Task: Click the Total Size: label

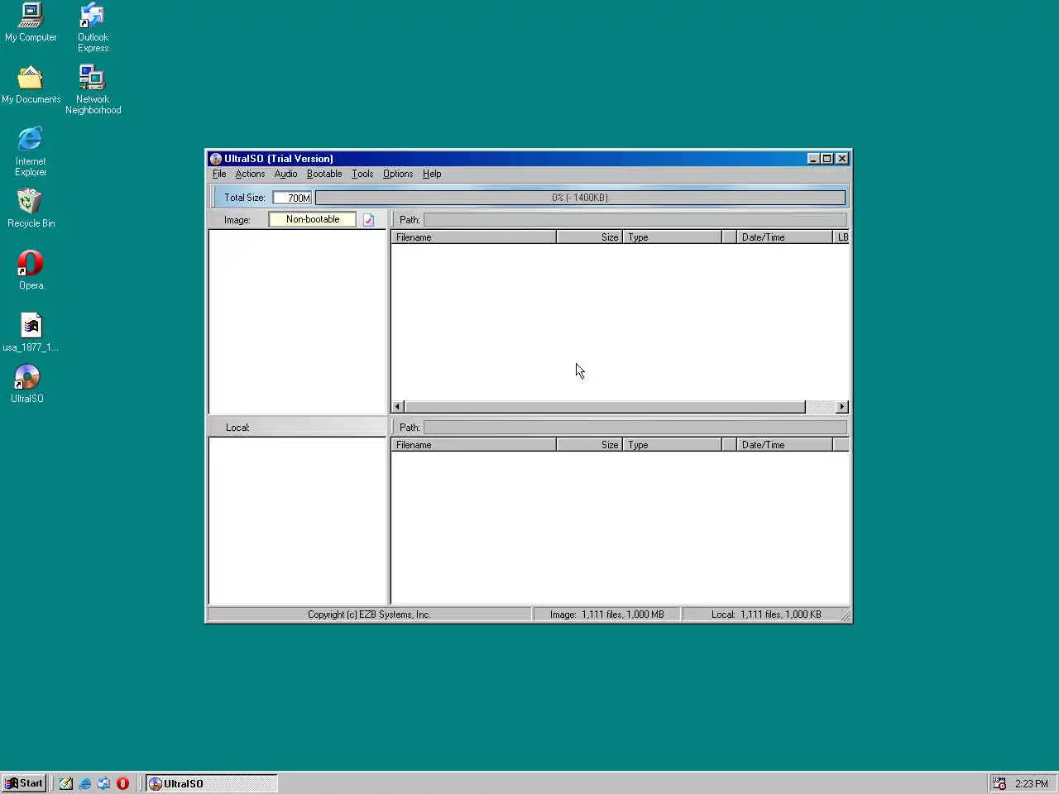Action: 245,198
